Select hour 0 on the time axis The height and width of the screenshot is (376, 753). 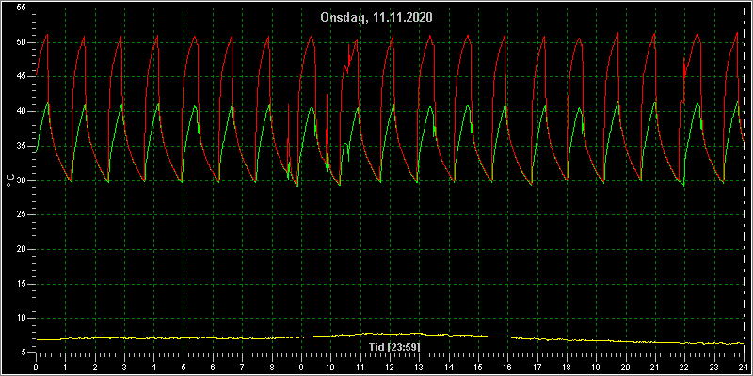click(36, 366)
